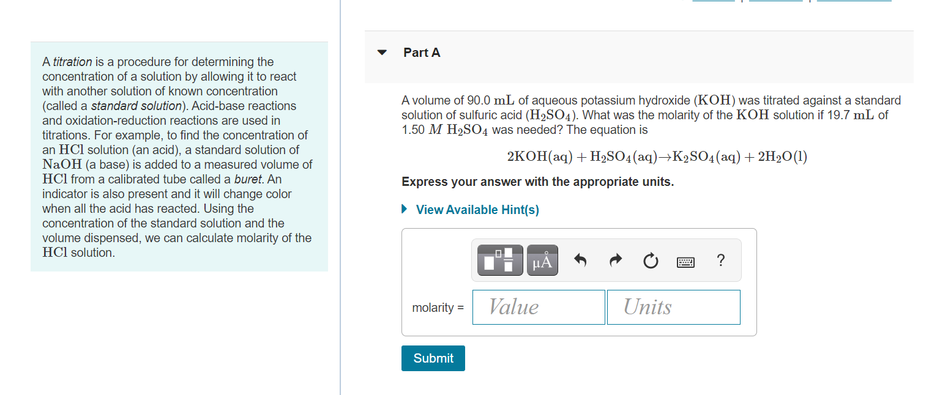This screenshot has width=948, height=395.
Task: Select the Part A header
Action: 422,53
